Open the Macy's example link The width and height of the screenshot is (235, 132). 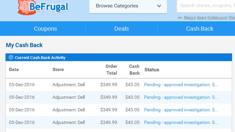pyautogui.click(x=190, y=17)
